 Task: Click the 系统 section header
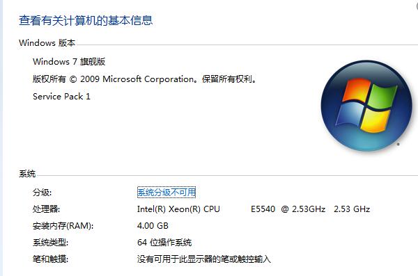(x=27, y=174)
